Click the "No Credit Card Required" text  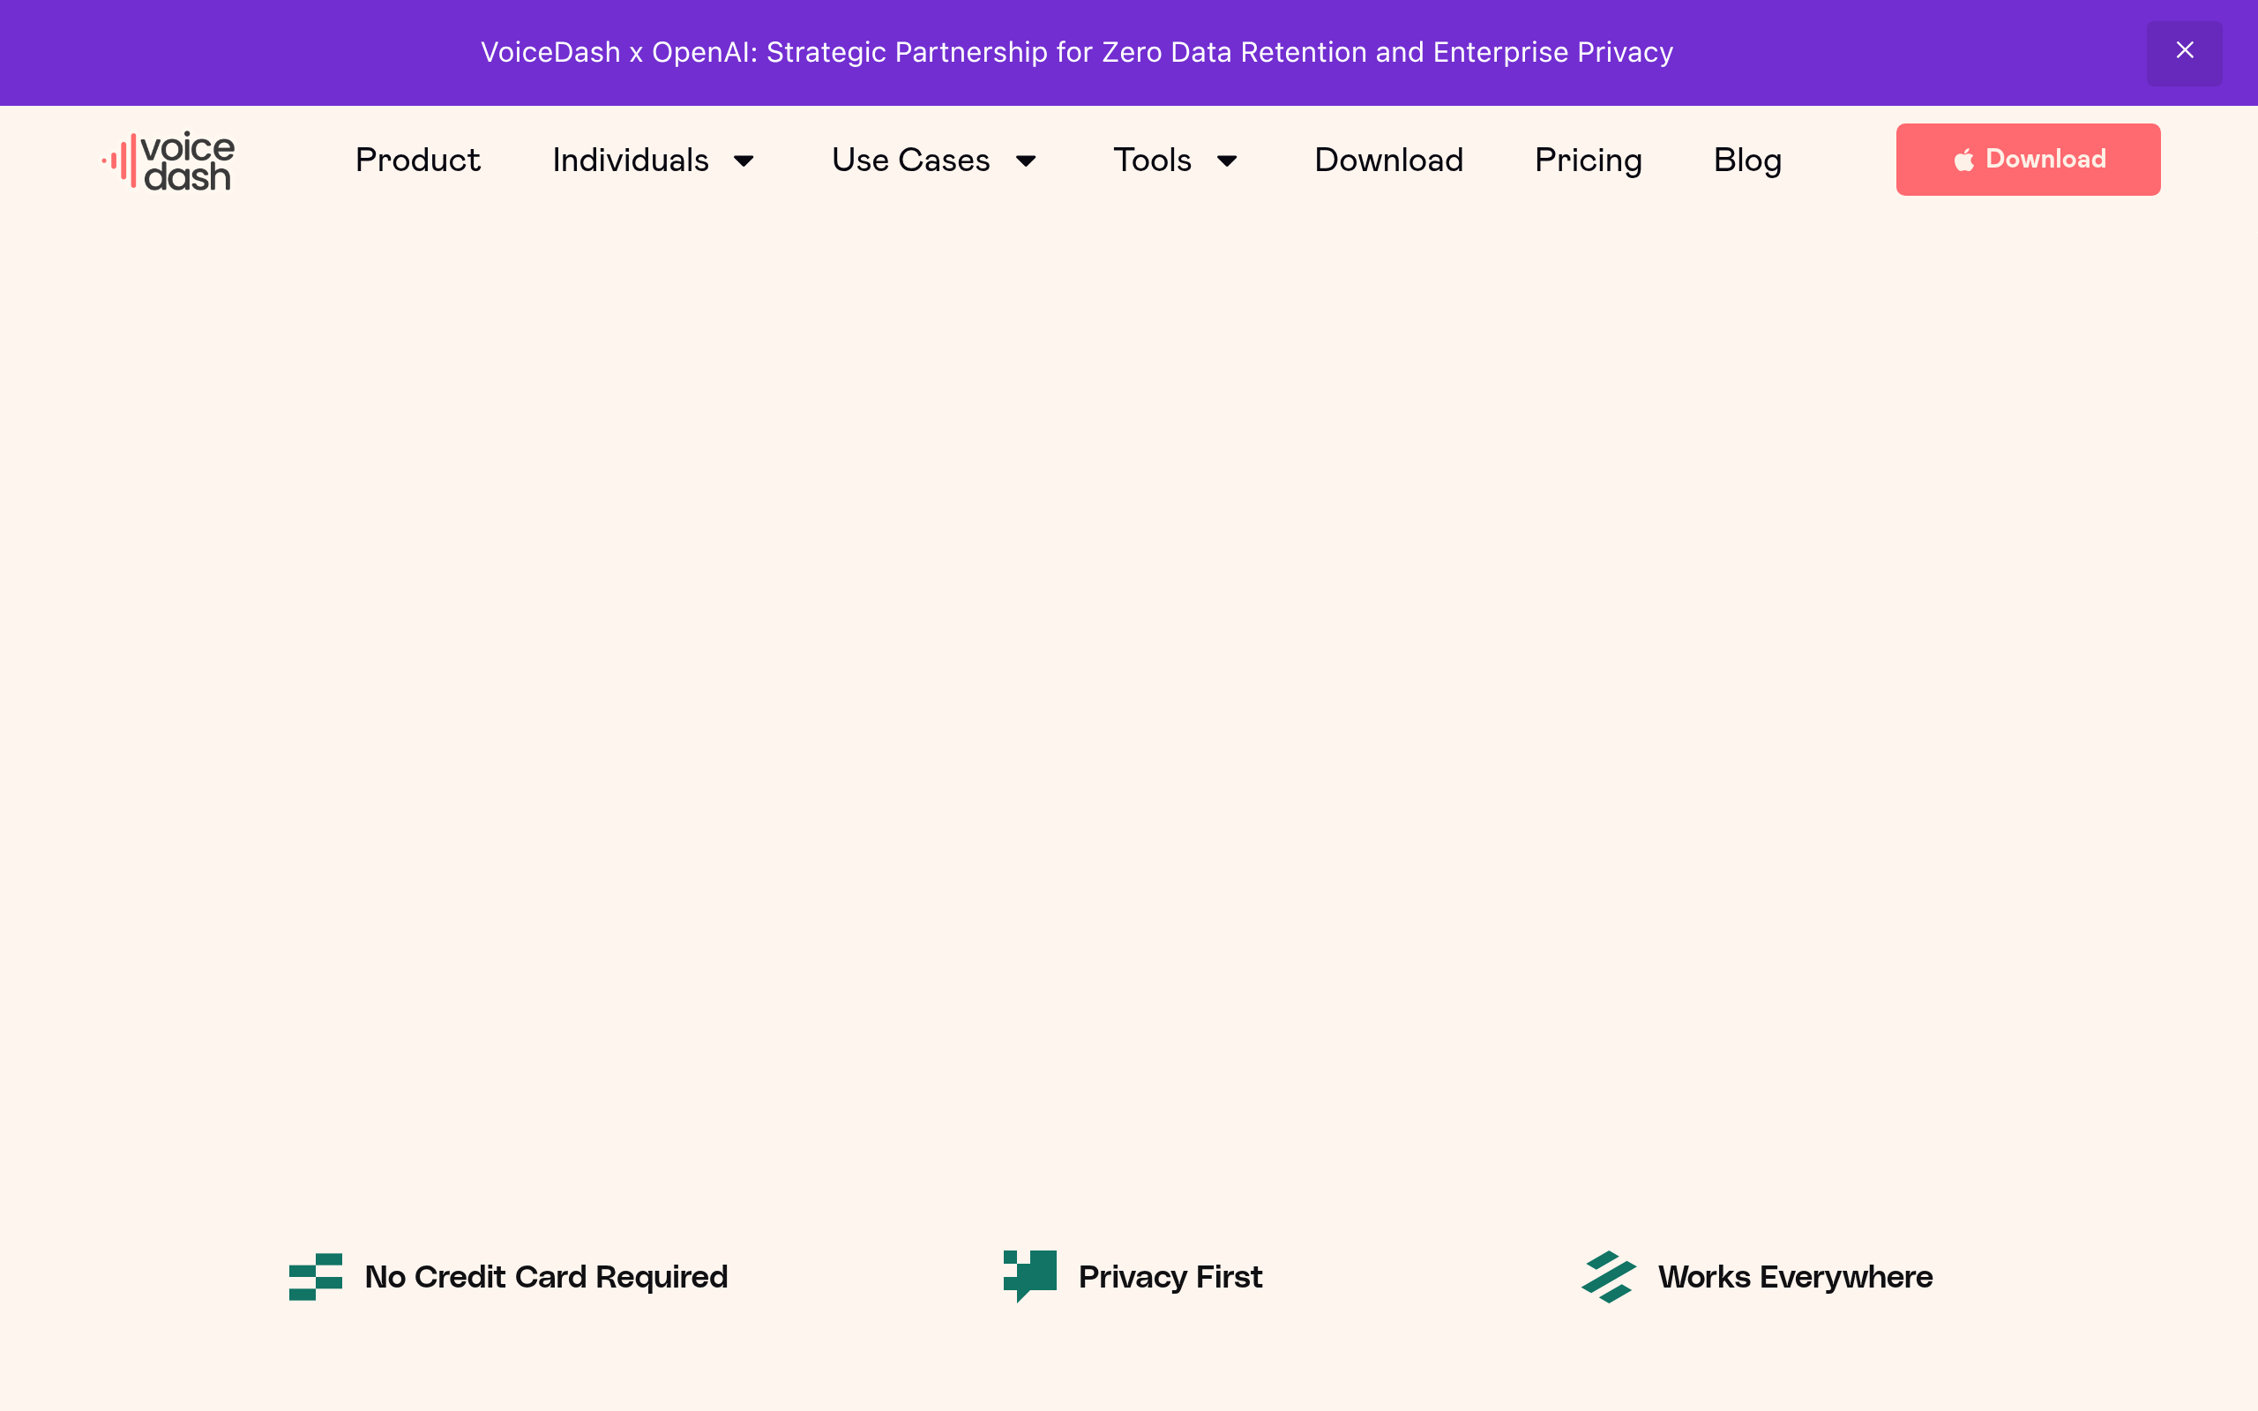[546, 1276]
